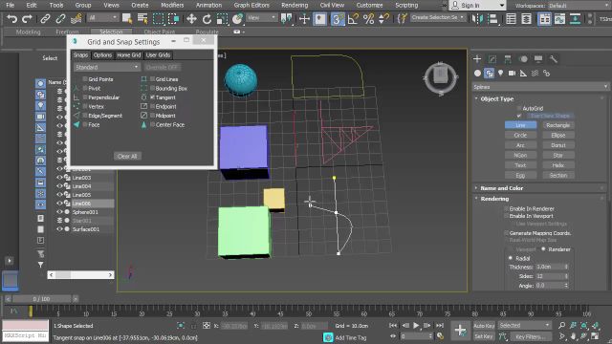Open the Splines category dropdown
The height and width of the screenshot is (344, 612).
coord(540,87)
